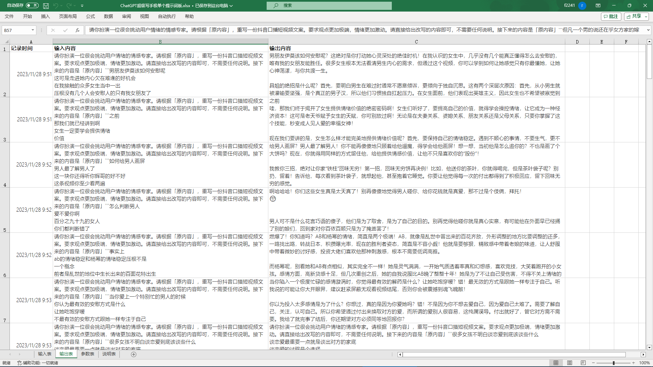Click the vertical scrollbar up arrow

(649, 41)
